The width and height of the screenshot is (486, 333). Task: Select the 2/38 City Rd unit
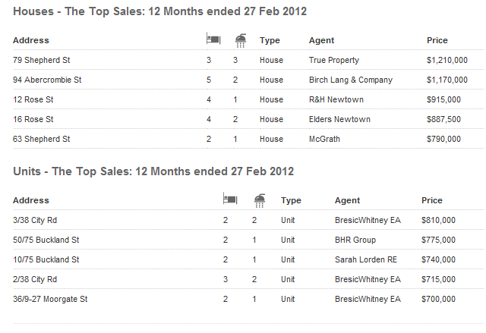[35, 279]
